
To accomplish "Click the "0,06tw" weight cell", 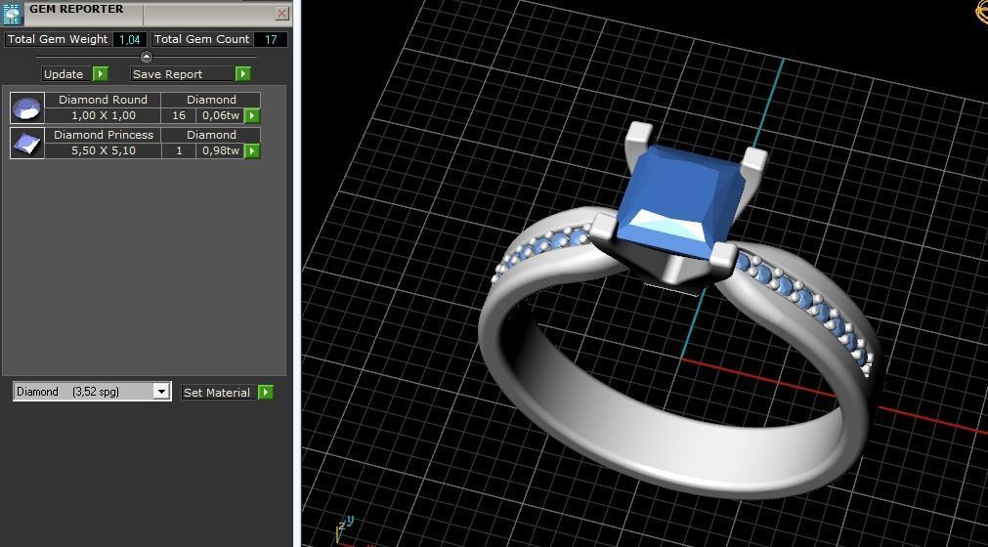I will click(221, 116).
